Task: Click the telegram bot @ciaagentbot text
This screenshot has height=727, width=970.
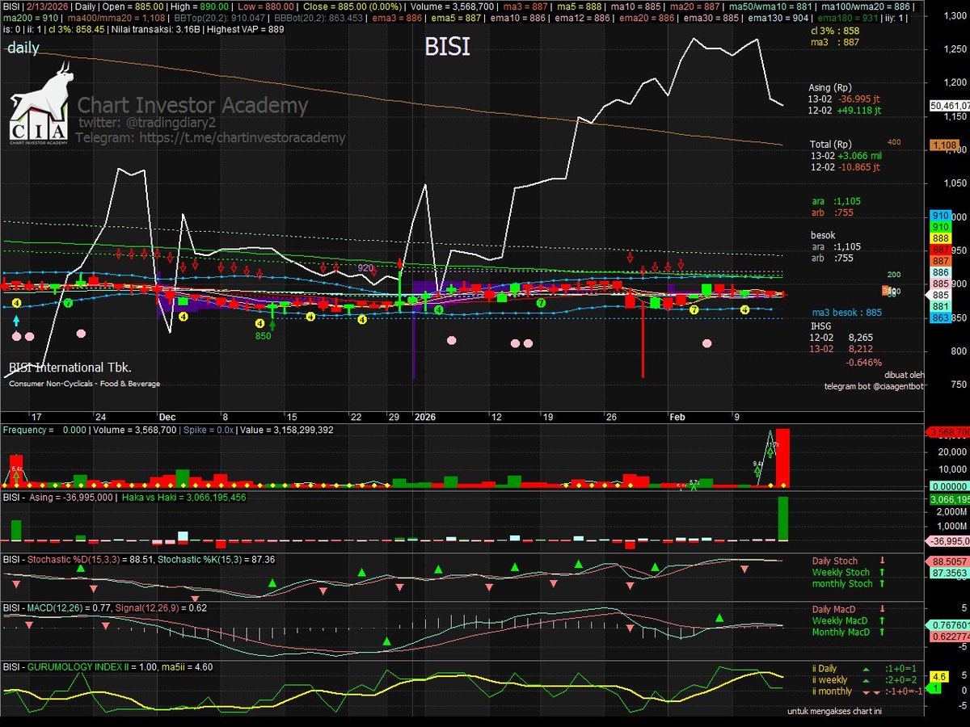Action: click(873, 386)
